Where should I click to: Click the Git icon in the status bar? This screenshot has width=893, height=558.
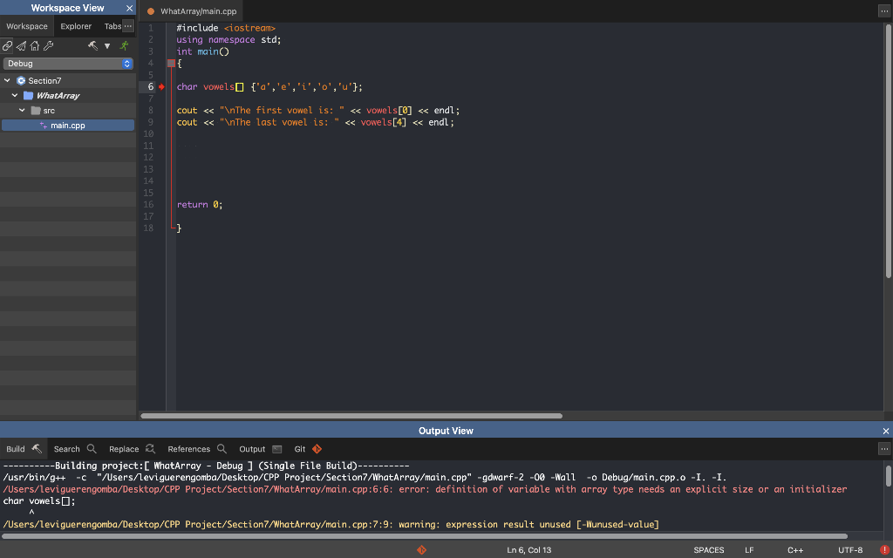pos(421,549)
